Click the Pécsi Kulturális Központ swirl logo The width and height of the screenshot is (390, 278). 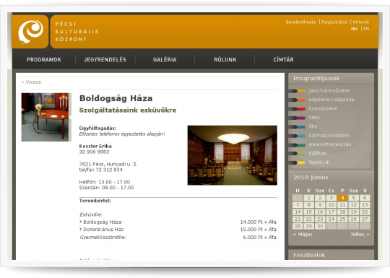coord(30,32)
